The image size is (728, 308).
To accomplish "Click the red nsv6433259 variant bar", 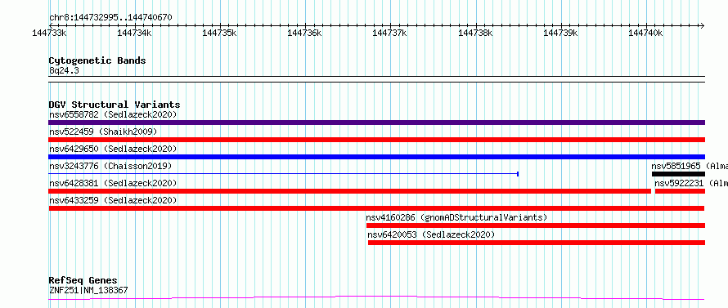I will click(x=376, y=208).
